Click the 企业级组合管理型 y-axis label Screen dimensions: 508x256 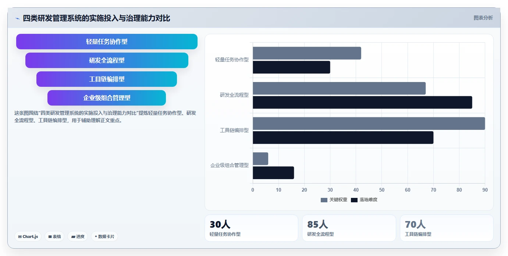230,166
